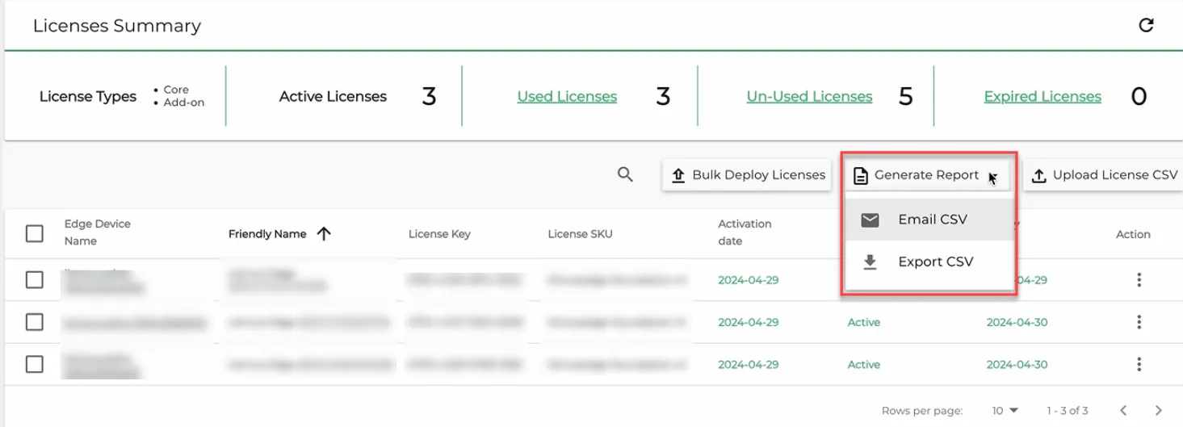Click the Activation date column header
The width and height of the screenshot is (1183, 427).
[745, 232]
